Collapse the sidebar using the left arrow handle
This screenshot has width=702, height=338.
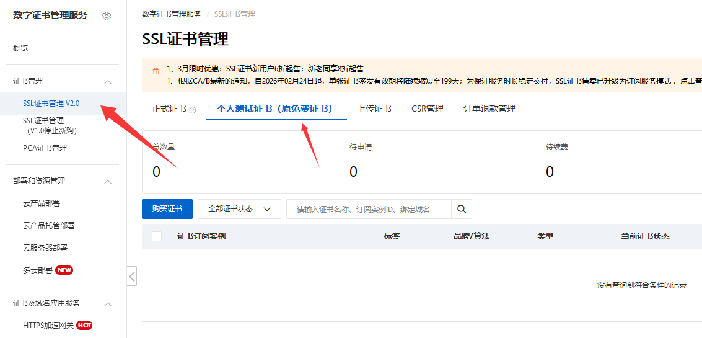[x=132, y=276]
